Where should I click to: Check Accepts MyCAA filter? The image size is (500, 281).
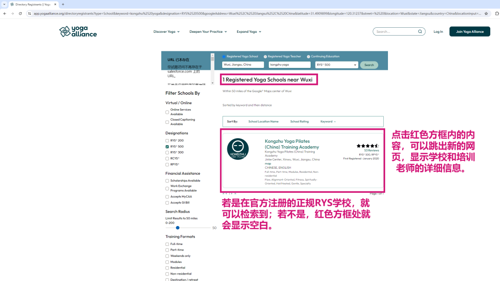pyautogui.click(x=167, y=197)
